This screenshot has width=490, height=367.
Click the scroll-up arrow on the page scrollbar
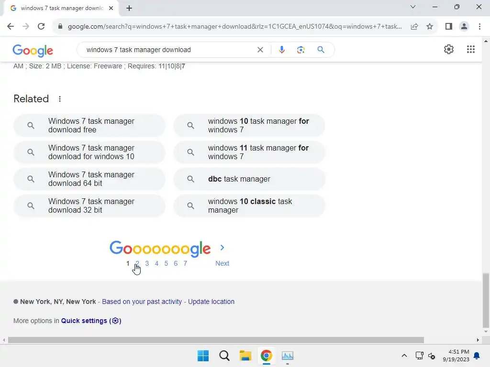click(x=486, y=41)
